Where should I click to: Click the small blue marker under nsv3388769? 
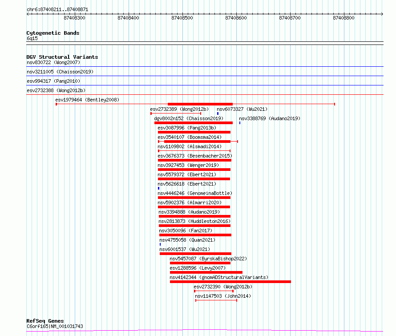pos(240,123)
